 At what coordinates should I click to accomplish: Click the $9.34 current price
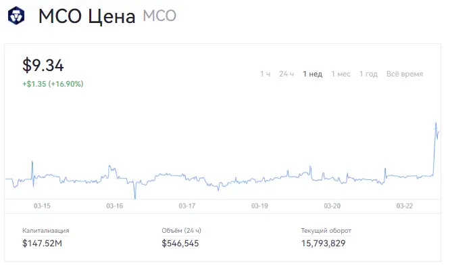click(43, 65)
